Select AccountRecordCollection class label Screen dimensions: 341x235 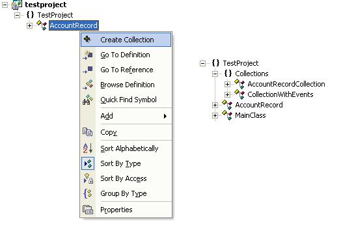click(286, 84)
